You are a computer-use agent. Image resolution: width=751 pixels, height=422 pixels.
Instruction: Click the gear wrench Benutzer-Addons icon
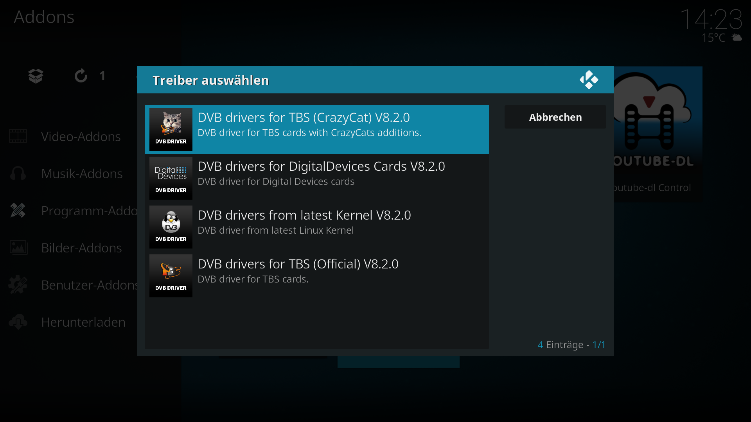pyautogui.click(x=18, y=285)
